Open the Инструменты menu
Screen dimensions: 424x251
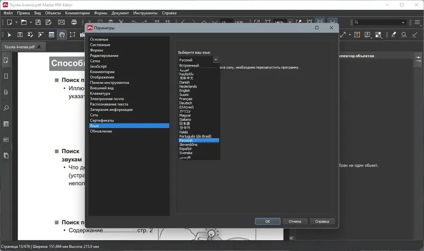pos(145,13)
